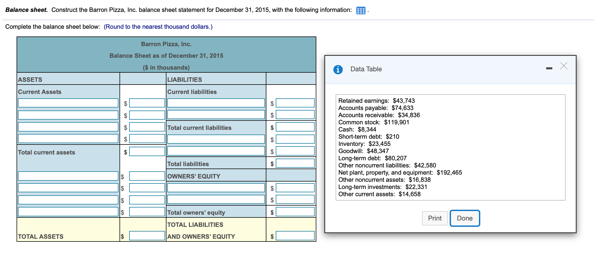Click the TOTAL ASSETS amount field
The image size is (594, 268).
(x=147, y=236)
